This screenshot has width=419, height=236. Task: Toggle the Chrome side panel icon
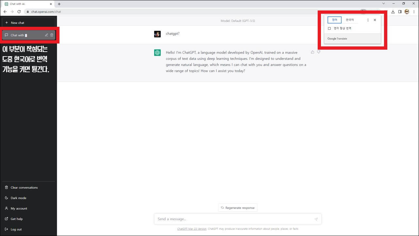tap(400, 11)
